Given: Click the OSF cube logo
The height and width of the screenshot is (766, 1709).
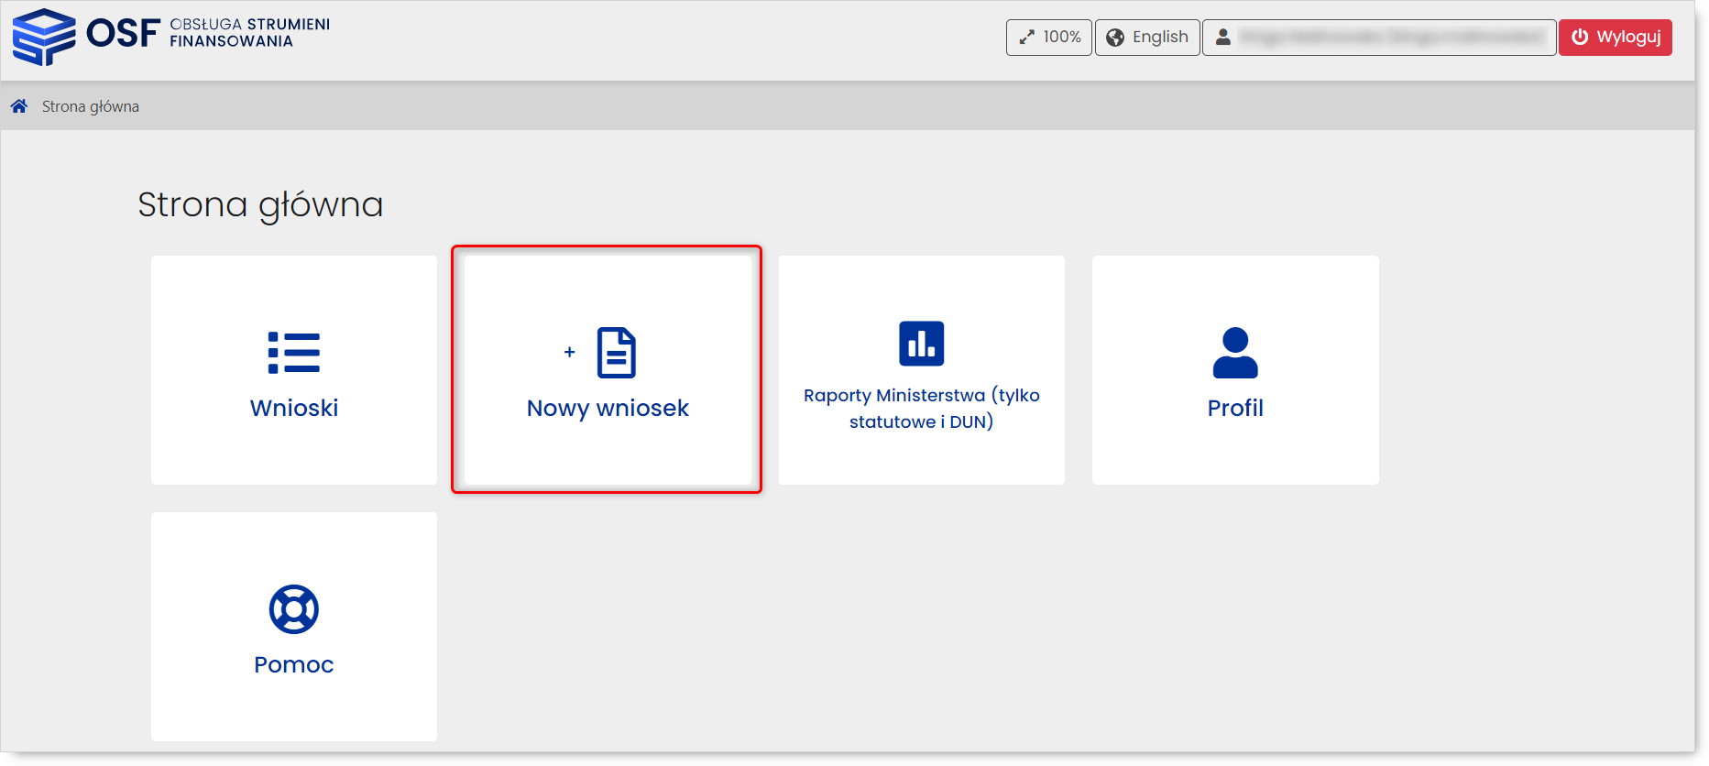Looking at the screenshot, I should [x=43, y=37].
